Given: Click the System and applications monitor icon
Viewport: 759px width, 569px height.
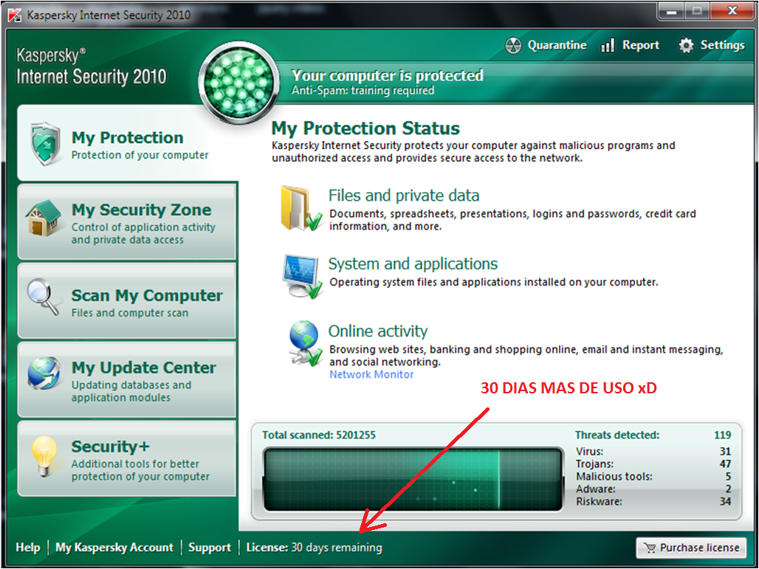Looking at the screenshot, I should pos(301,276).
